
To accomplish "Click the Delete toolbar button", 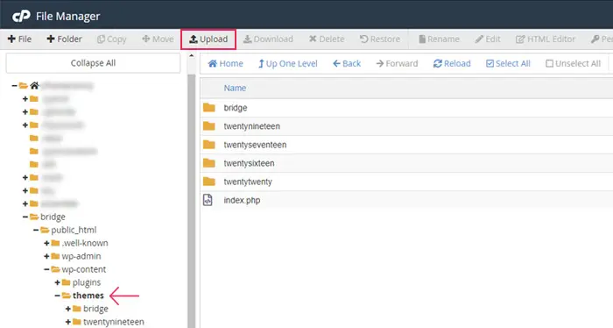I will (327, 39).
